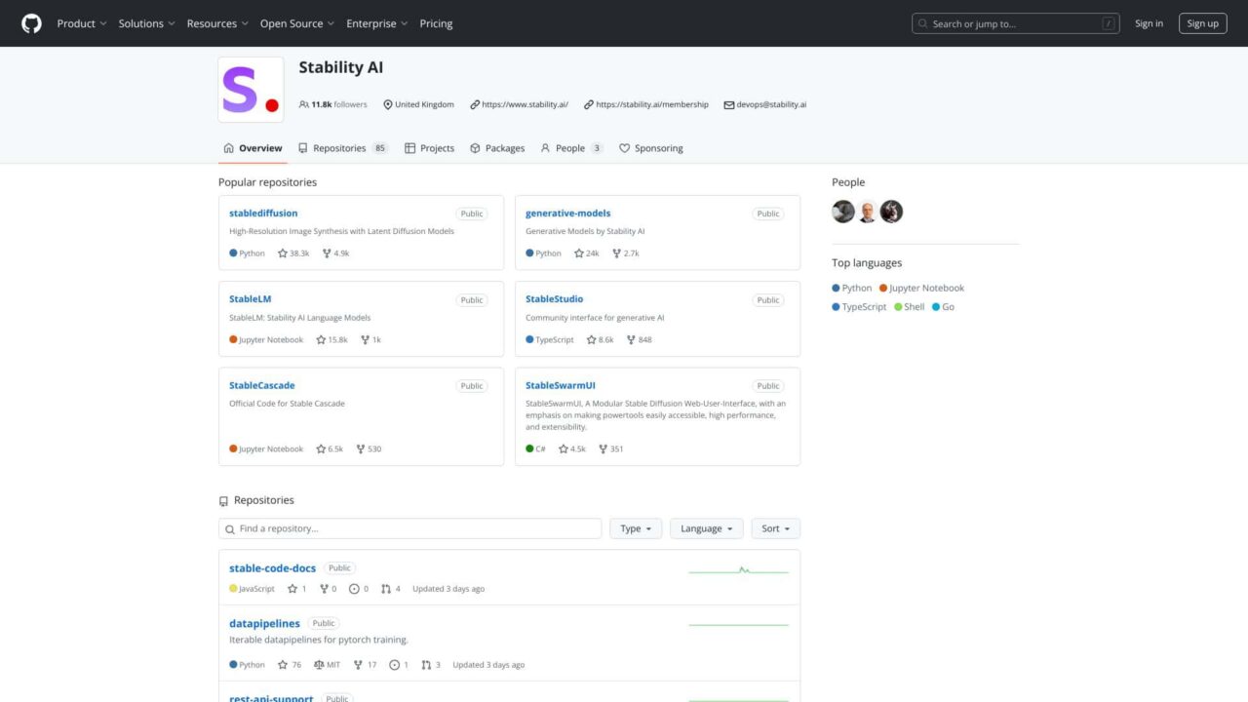Click the MIT license icon on datapipelines

tap(319, 665)
